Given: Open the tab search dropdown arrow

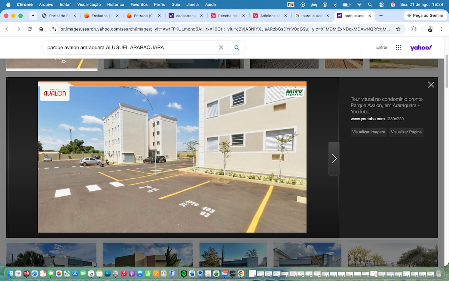Looking at the screenshot, I should (x=33, y=16).
